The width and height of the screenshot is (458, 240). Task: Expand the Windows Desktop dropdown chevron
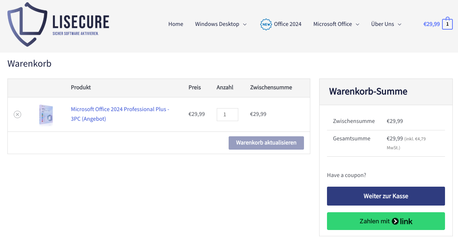[245, 24]
